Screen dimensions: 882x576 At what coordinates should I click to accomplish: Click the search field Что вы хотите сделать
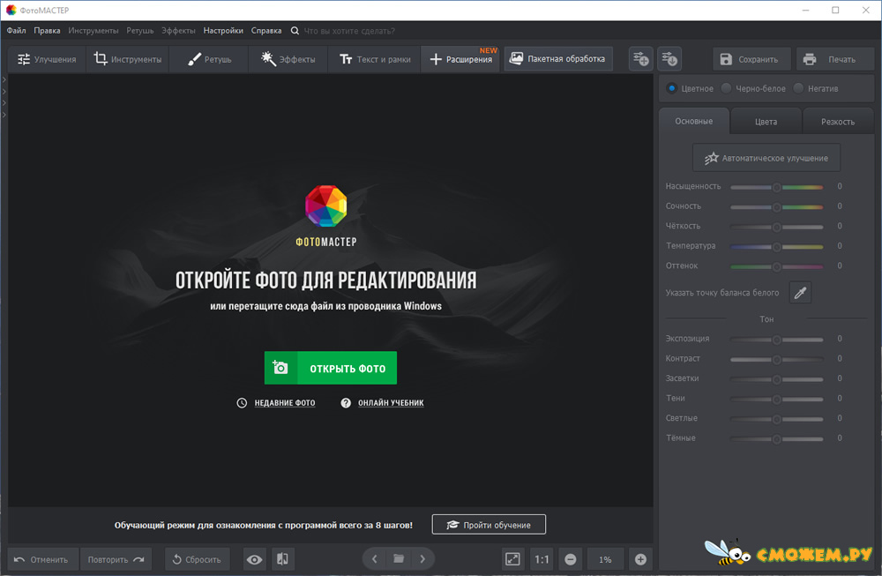pos(349,31)
